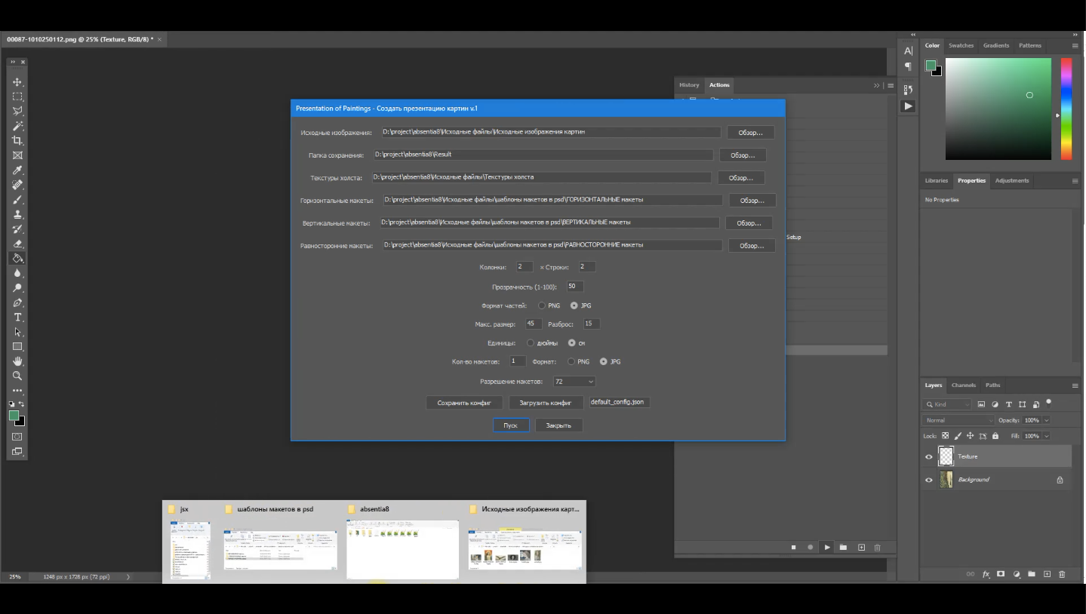Image resolution: width=1086 pixels, height=614 pixels.
Task: Select PNG for Формат частей
Action: (x=542, y=305)
